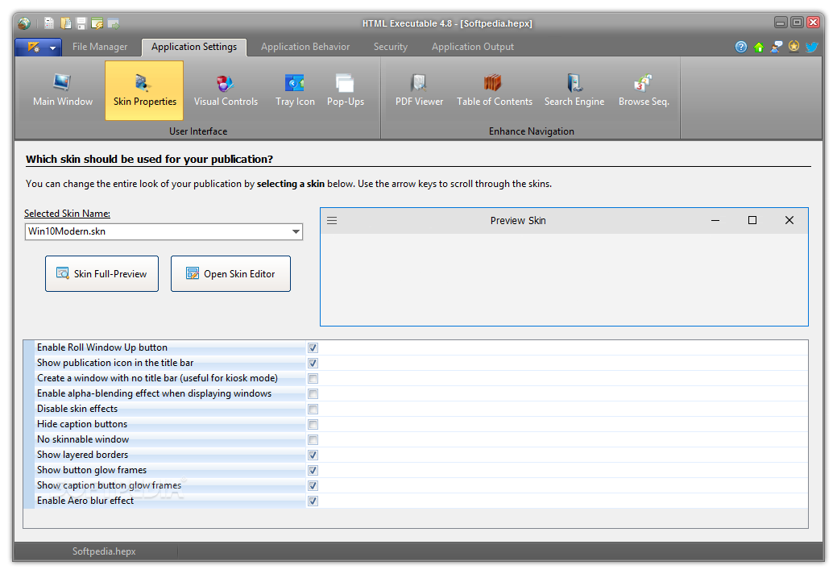Viewport: 837px width, 574px height.
Task: Enable Create a window with no title bar
Action: pos(313,379)
